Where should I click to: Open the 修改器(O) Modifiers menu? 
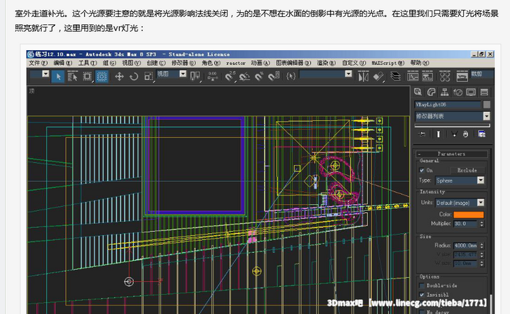(x=184, y=63)
